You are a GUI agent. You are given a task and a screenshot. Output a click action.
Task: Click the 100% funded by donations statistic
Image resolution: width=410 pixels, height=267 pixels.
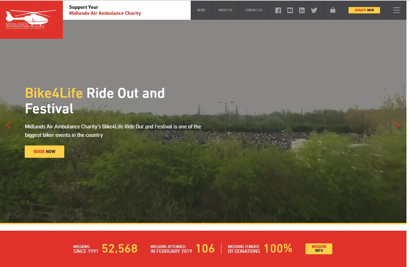278,248
